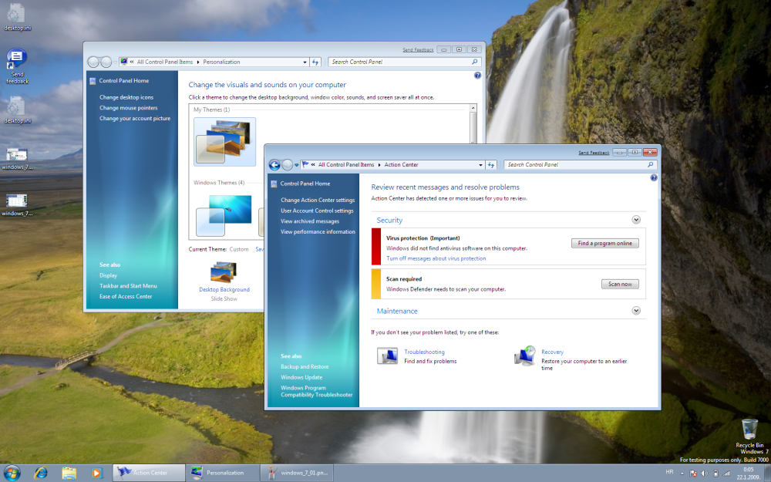The image size is (771, 482).
Task: Open Change Action Center settings
Action: 318,201
